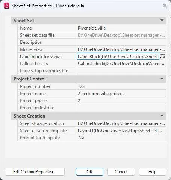Image resolution: width=171 pixels, height=180 pixels.
Task: Collapse the Project Control section arrow
Action: coord(162,79)
